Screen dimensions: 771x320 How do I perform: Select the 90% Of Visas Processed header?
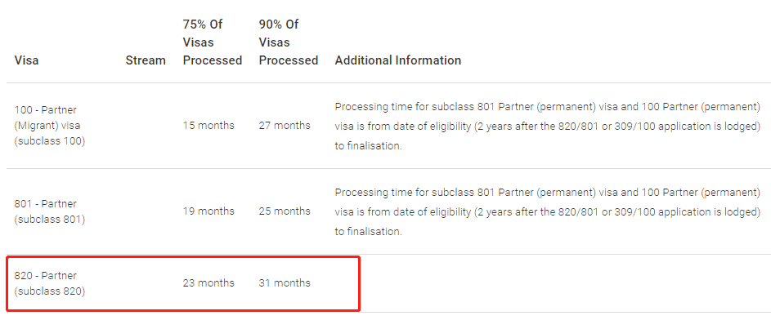point(289,42)
